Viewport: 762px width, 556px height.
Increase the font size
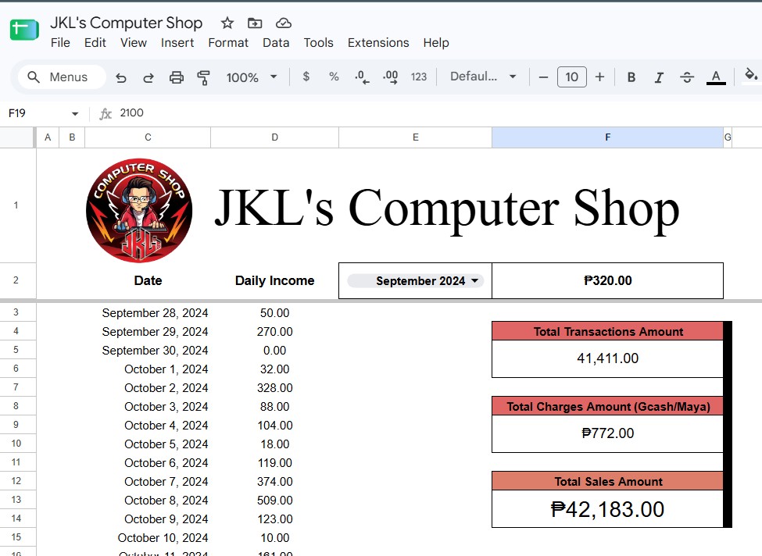point(599,77)
